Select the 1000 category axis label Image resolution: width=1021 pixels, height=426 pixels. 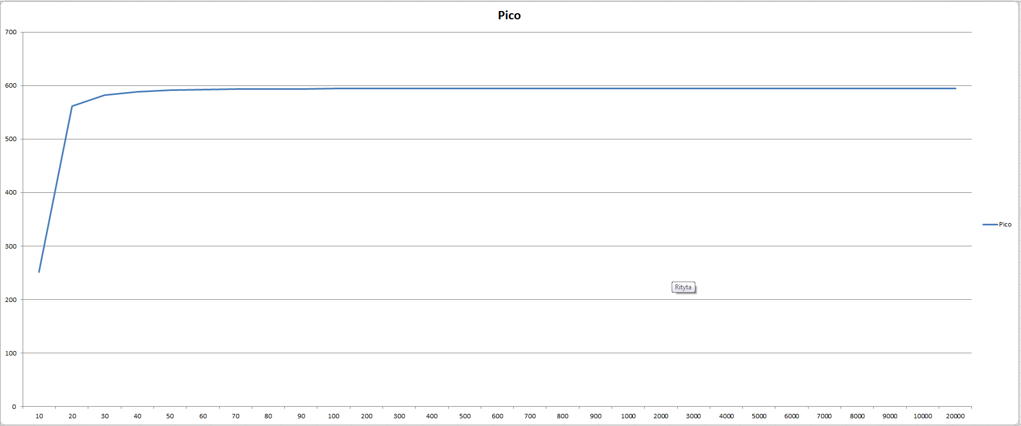[x=628, y=416]
